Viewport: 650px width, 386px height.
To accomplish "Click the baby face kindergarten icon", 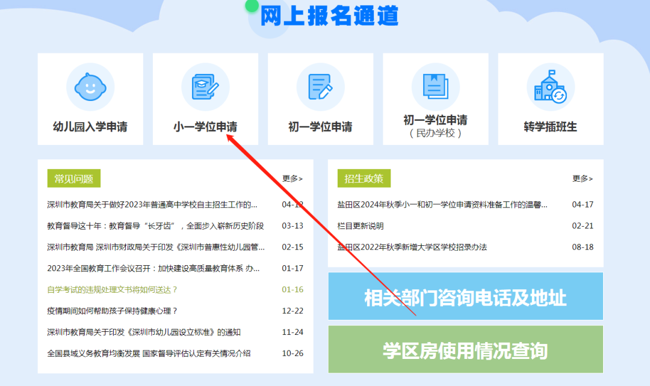I will [x=90, y=87].
